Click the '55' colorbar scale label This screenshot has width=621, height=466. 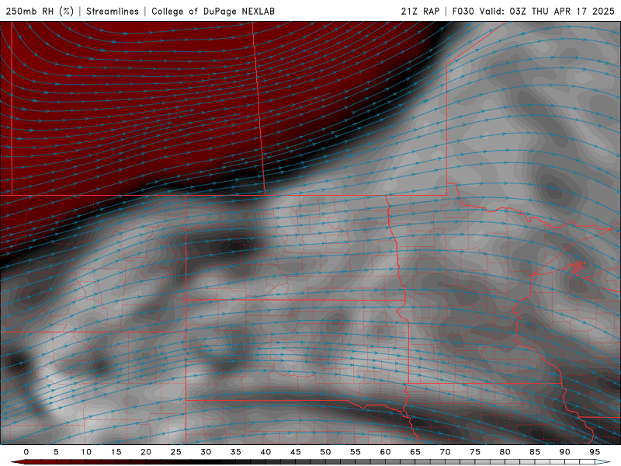click(x=356, y=452)
